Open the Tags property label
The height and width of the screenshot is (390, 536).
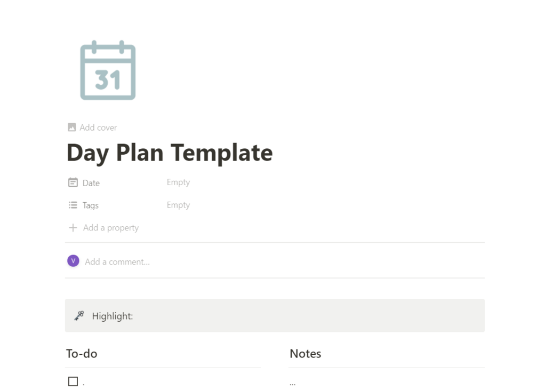point(91,205)
